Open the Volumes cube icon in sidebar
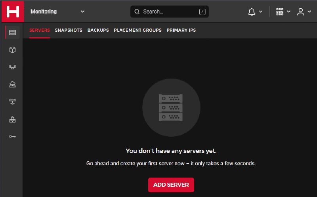This screenshot has height=197, width=317. pyautogui.click(x=12, y=50)
